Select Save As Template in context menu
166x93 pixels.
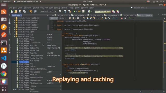point(45,69)
